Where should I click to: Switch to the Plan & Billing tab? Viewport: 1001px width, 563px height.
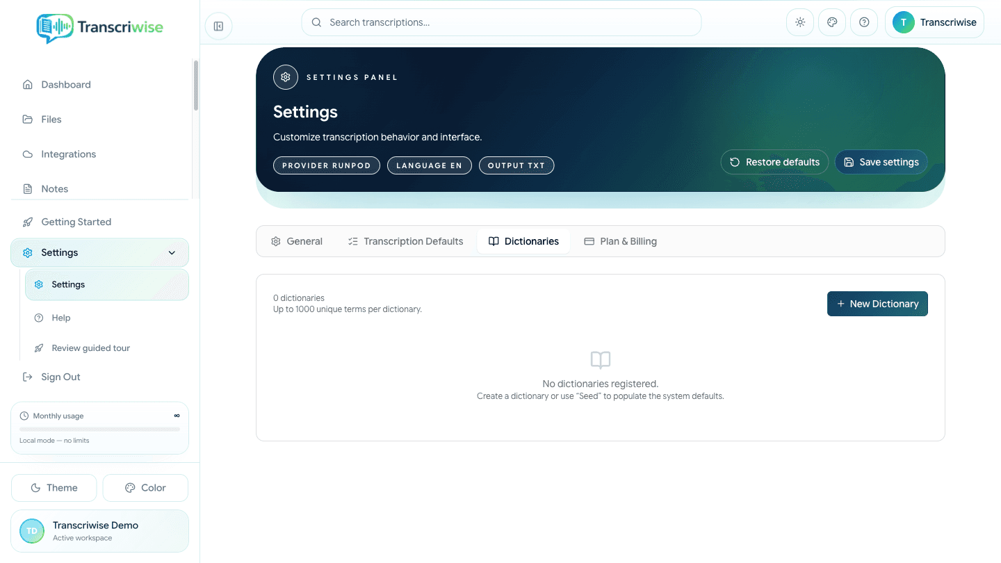620,241
